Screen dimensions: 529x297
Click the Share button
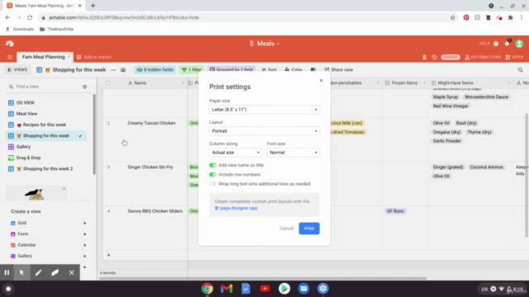450,57
